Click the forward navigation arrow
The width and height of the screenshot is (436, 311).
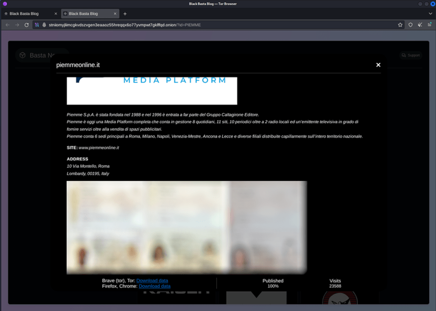[x=17, y=25]
